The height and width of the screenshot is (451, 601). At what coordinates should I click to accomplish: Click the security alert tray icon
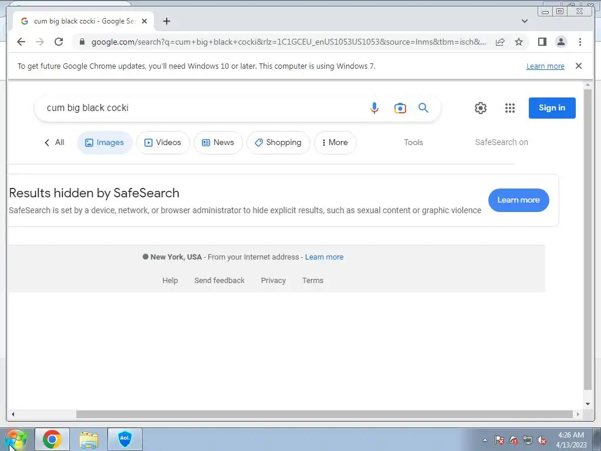pos(514,440)
